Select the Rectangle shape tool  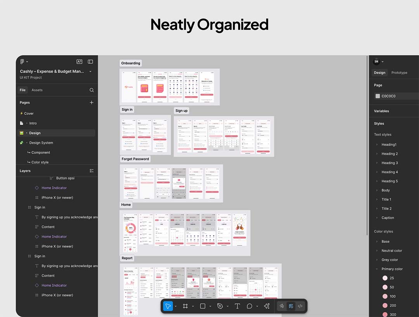203,306
